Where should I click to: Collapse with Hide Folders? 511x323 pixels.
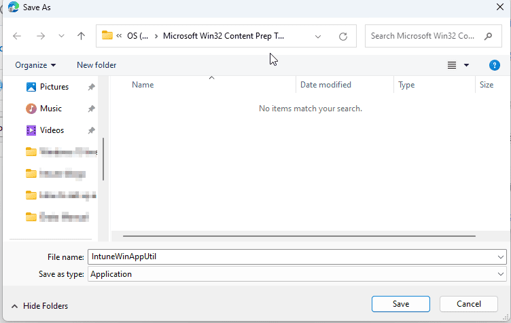[39, 306]
